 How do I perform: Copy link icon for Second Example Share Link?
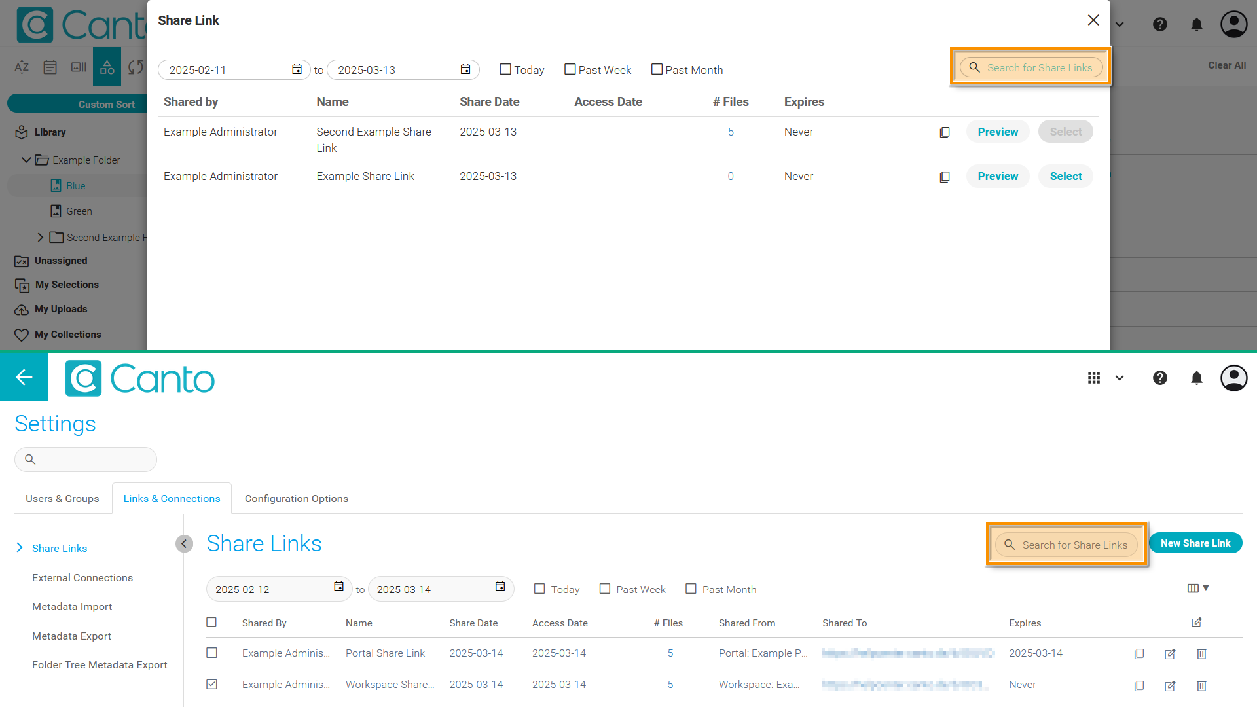[945, 132]
